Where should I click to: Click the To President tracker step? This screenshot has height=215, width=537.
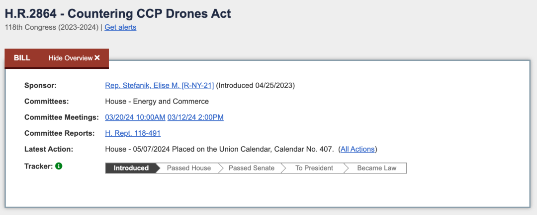[314, 168]
